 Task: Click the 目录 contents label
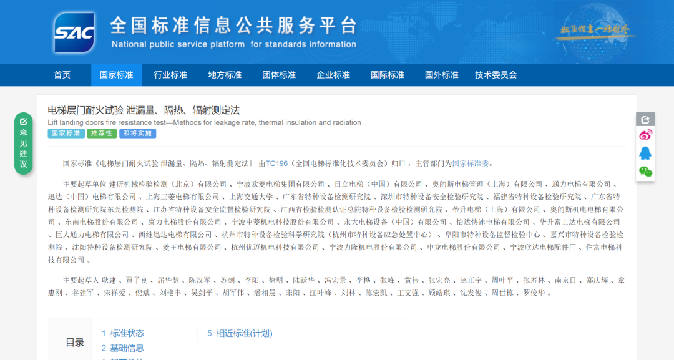pos(75,343)
